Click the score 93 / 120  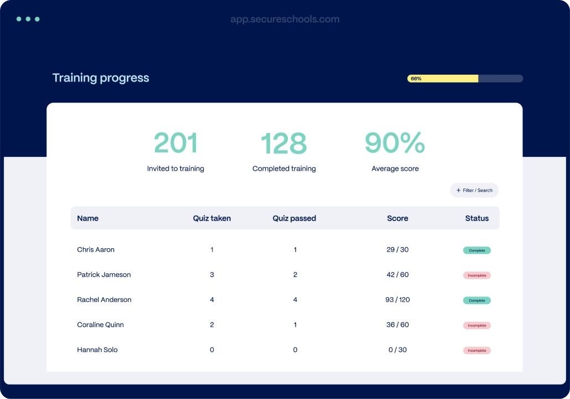(x=397, y=300)
